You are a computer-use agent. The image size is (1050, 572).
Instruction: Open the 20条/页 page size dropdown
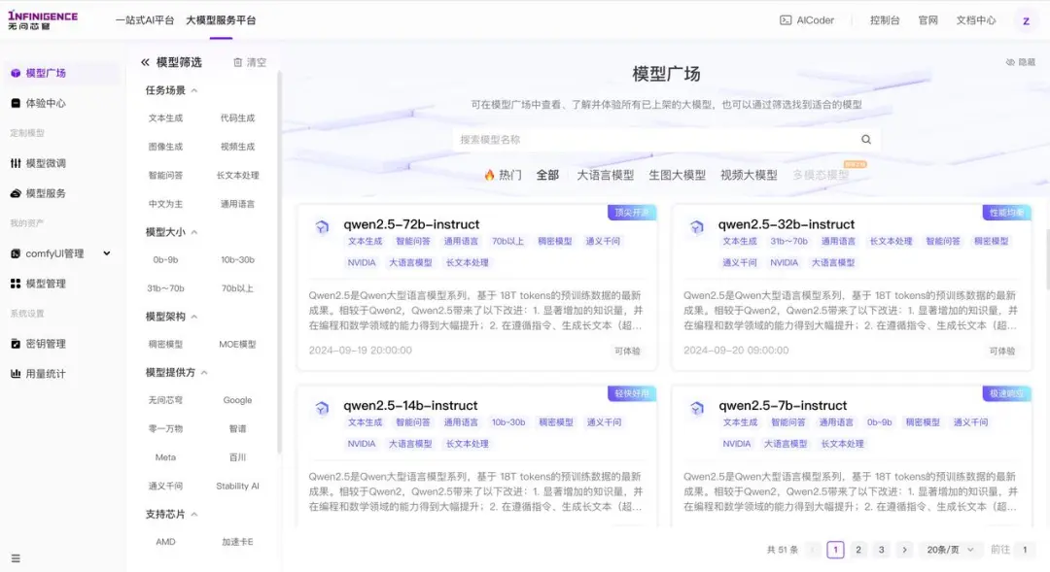click(x=950, y=549)
